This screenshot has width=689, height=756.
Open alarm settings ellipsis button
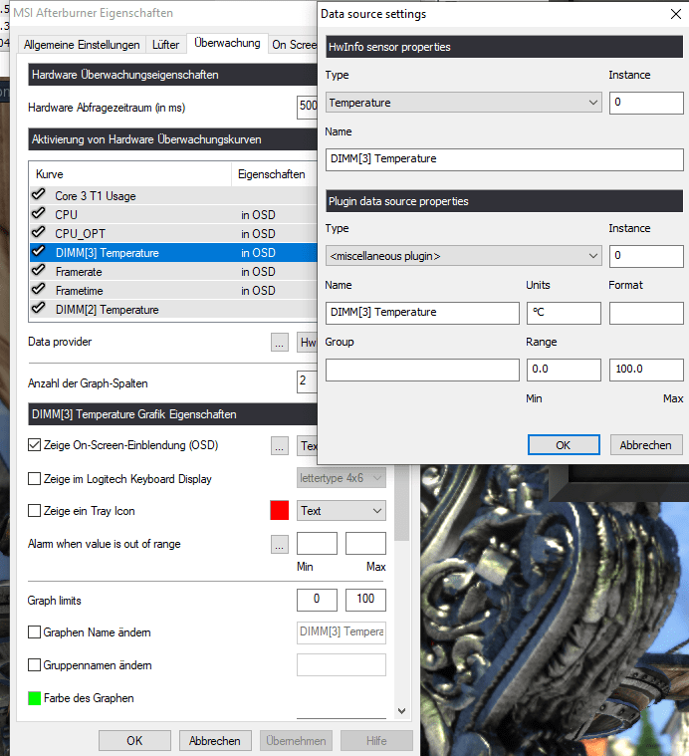tap(280, 544)
